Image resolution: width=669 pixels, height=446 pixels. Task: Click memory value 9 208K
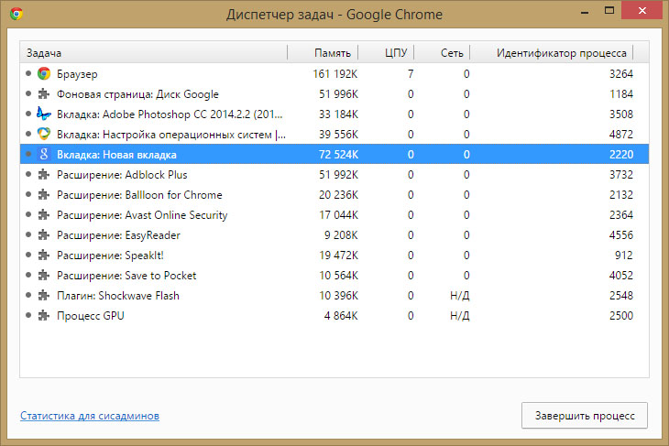[341, 234]
